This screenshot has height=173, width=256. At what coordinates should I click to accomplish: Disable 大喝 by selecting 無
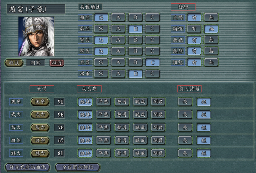(211, 18)
